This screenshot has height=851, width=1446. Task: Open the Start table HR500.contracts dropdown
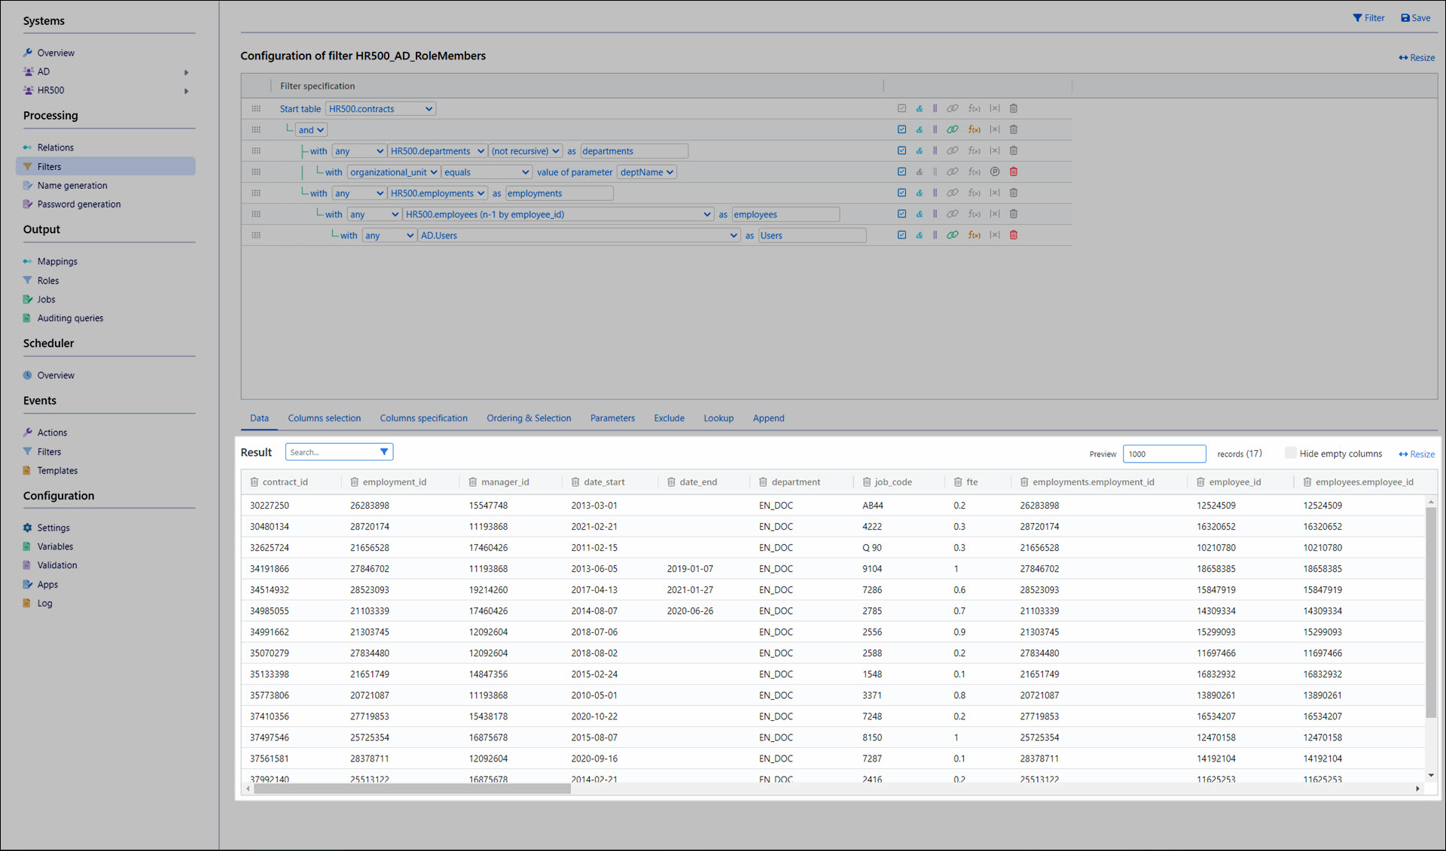tap(380, 109)
